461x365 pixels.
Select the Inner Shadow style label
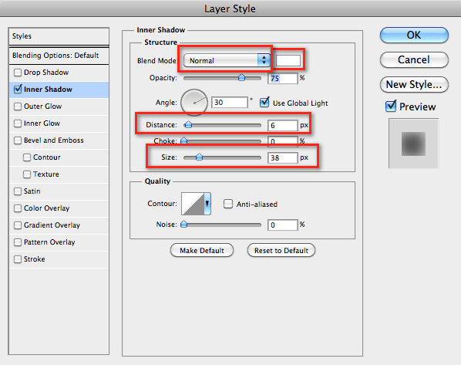click(48, 90)
